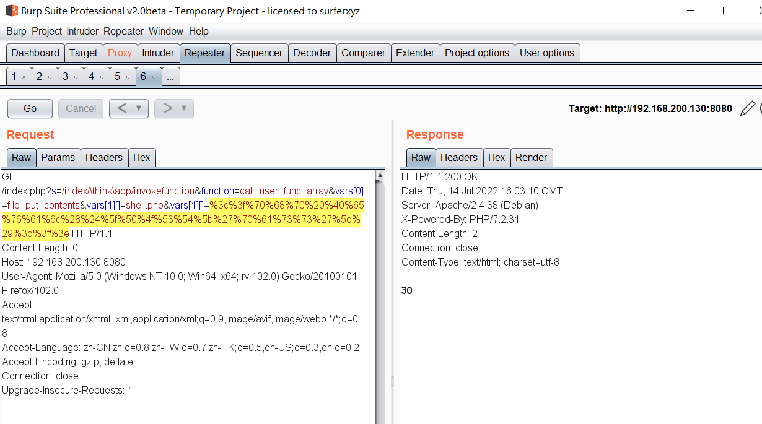This screenshot has width=762, height=424.
Task: Click the Cancel button
Action: click(81, 108)
